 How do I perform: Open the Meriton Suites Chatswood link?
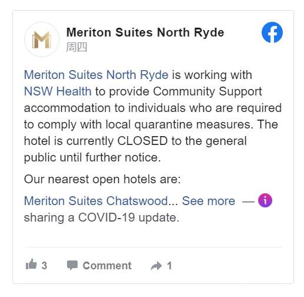point(96,201)
